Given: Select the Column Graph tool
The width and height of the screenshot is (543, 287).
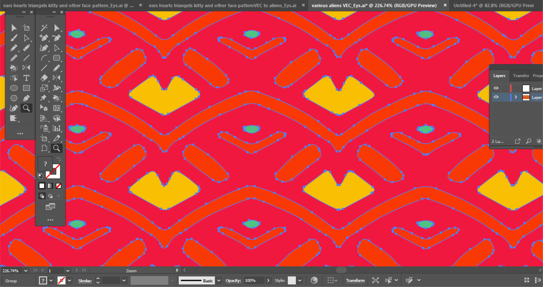Looking at the screenshot, I should (x=56, y=128).
